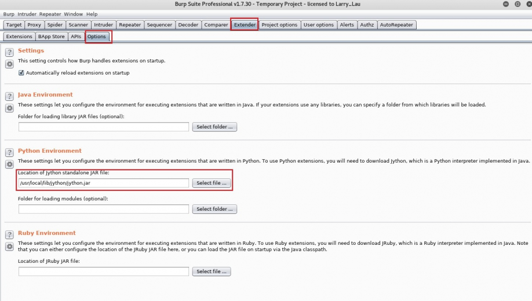Viewport: 532px width, 301px height.
Task: Click Select file for JRuby JAR
Action: (212, 271)
